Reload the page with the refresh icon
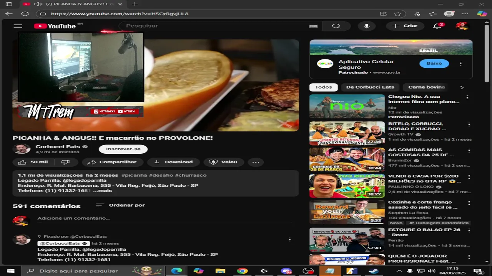The image size is (492, 276). click(x=25, y=14)
